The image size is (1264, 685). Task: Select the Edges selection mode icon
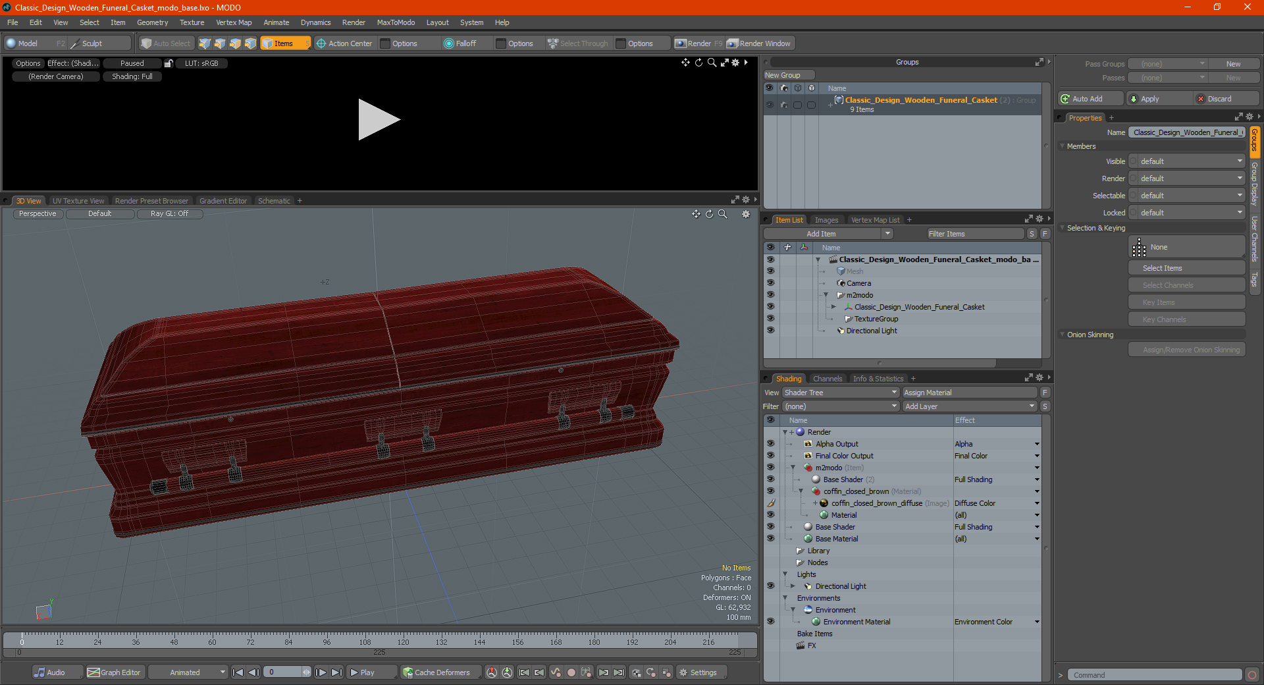[220, 43]
